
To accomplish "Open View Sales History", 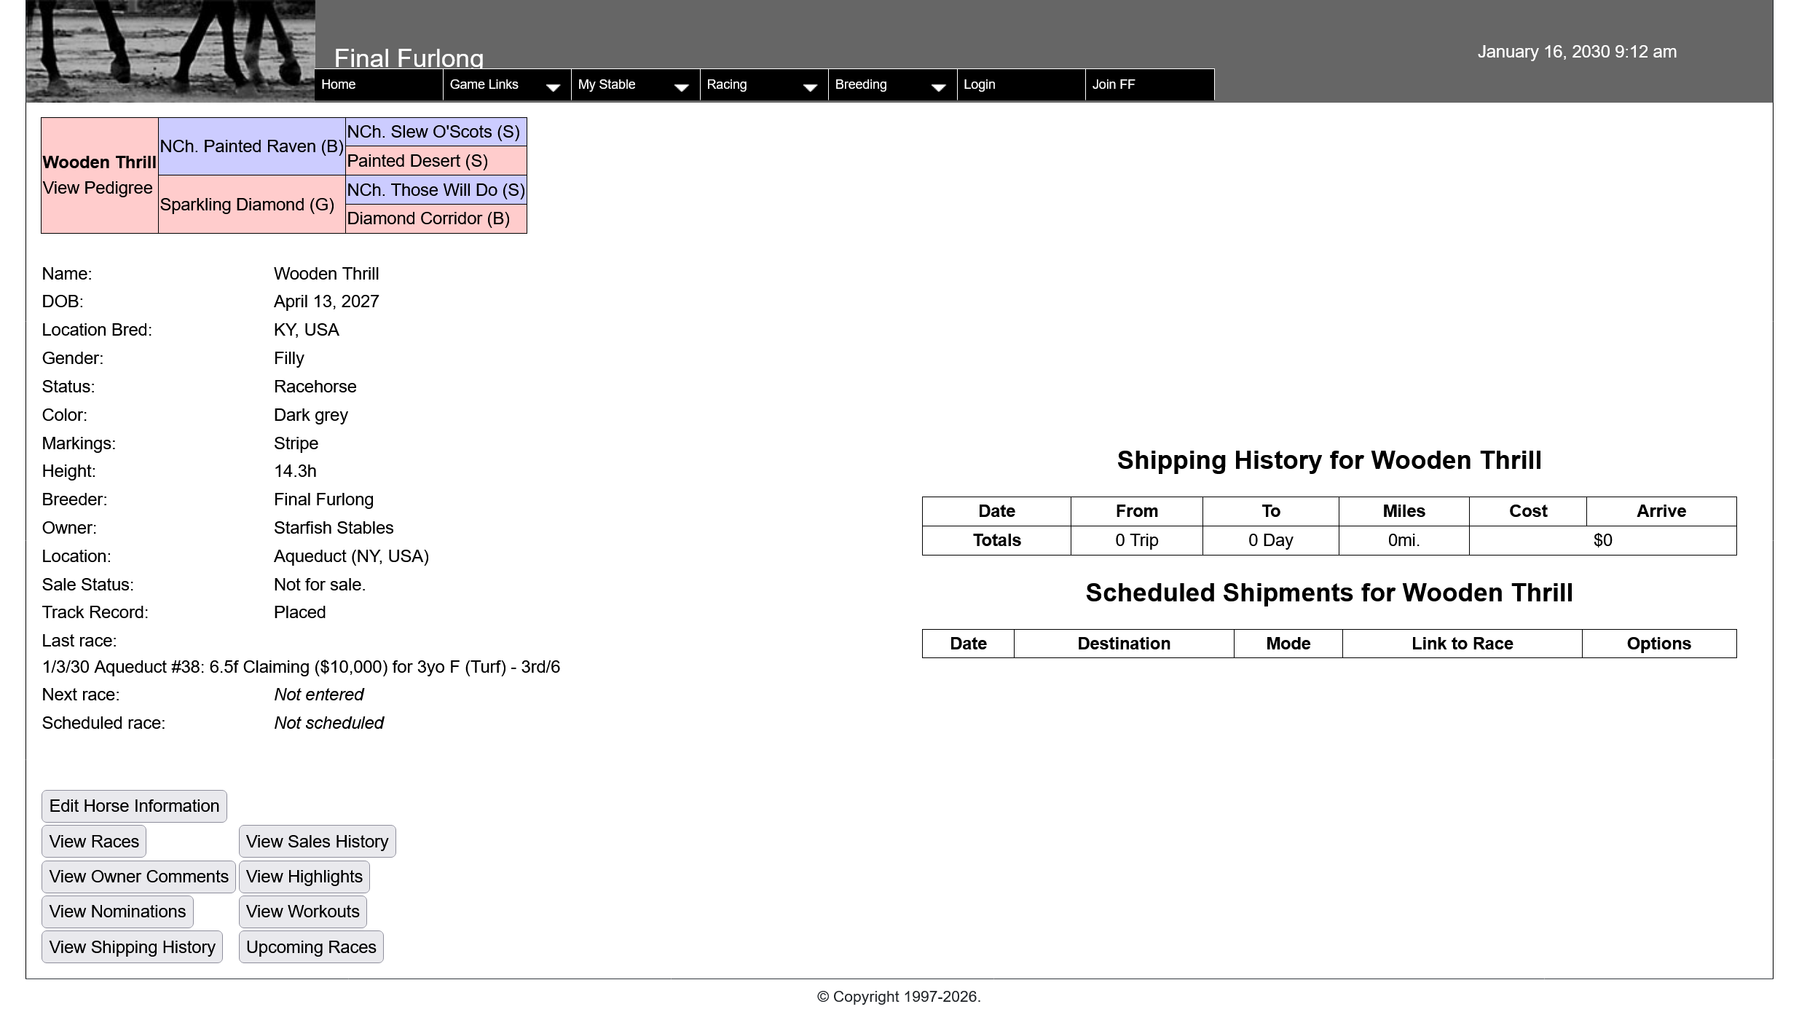I will coord(317,842).
